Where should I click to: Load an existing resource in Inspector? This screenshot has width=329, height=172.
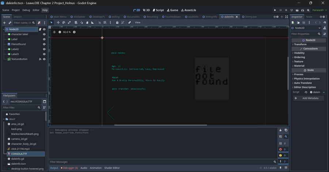pyautogui.click(x=298, y=22)
